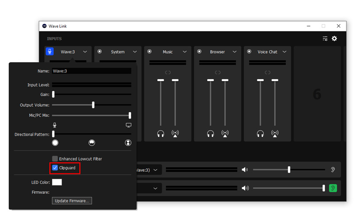Screen dimensions: 354x216
Task: Click the Voice Chat right fader handle
Action: click(x=275, y=80)
